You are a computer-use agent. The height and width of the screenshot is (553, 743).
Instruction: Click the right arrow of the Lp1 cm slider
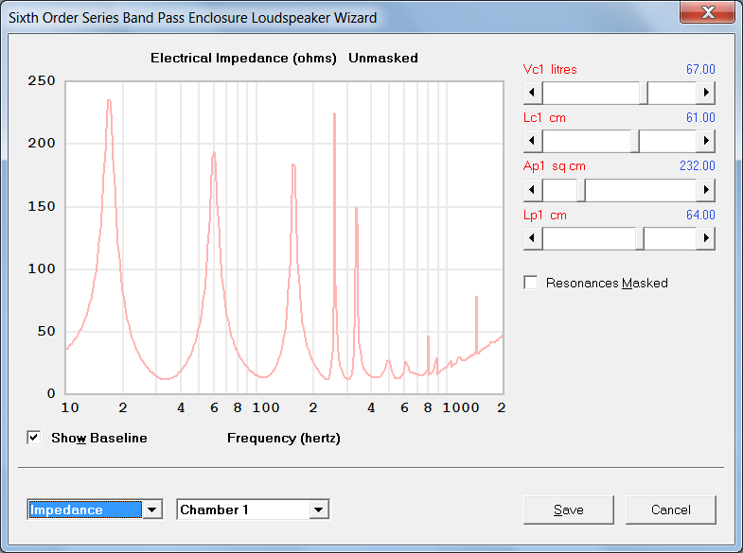point(705,238)
